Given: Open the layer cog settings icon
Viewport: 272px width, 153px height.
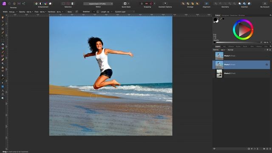Looking at the screenshot, I should click(267, 50).
